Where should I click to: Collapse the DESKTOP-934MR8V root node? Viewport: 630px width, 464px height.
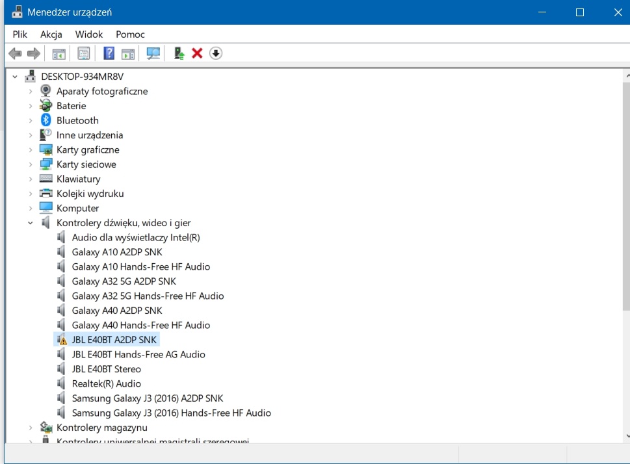[x=15, y=76]
